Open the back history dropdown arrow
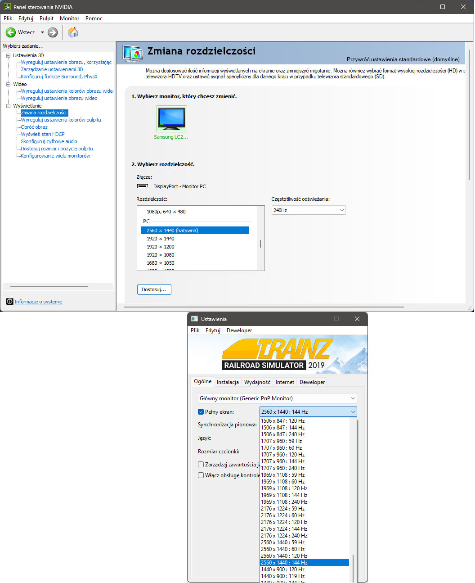Screen dimensions: 475x583 tap(42, 32)
